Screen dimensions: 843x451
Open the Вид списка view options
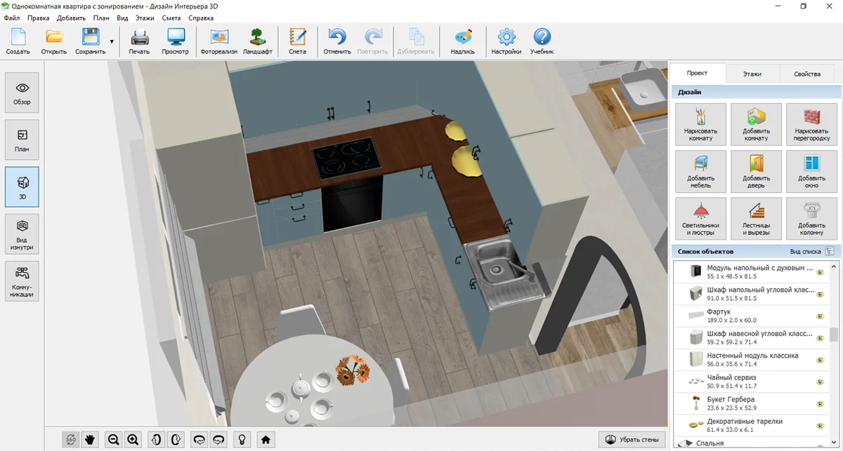[x=830, y=251]
